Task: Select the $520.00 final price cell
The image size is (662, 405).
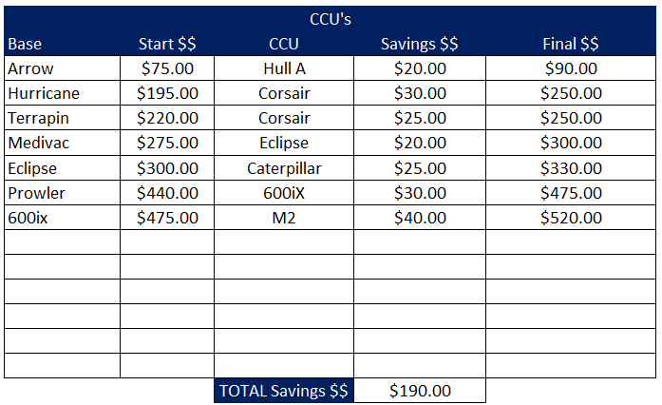Action: click(571, 218)
